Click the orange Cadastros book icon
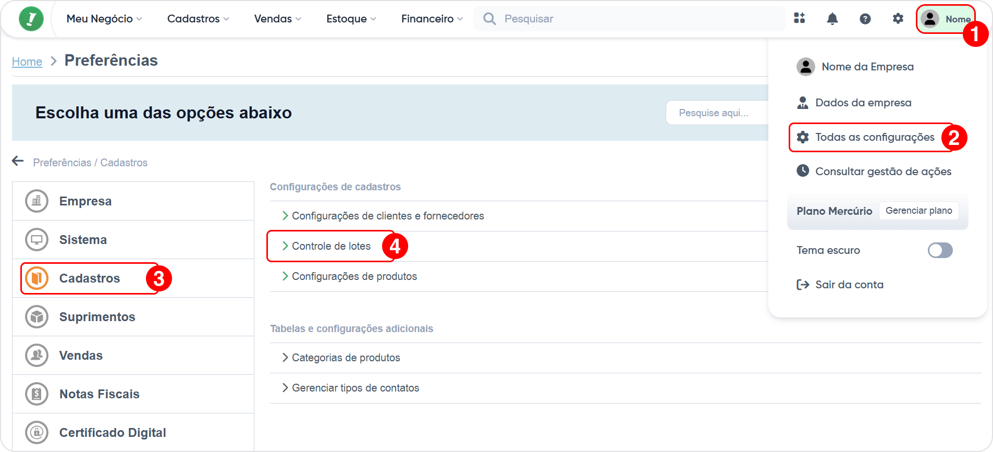The height and width of the screenshot is (452, 993). [36, 278]
